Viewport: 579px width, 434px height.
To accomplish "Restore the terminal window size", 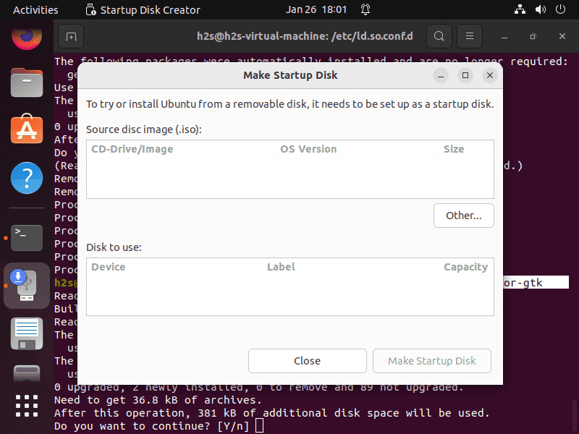I will 533,37.
